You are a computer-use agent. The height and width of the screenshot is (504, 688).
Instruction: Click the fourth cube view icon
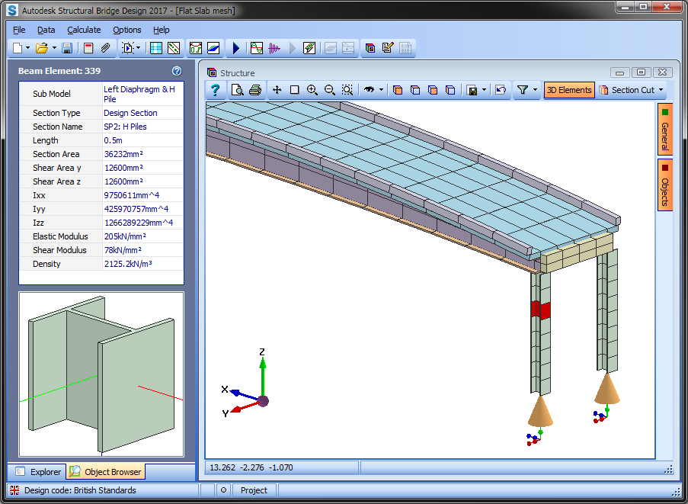[x=450, y=90]
